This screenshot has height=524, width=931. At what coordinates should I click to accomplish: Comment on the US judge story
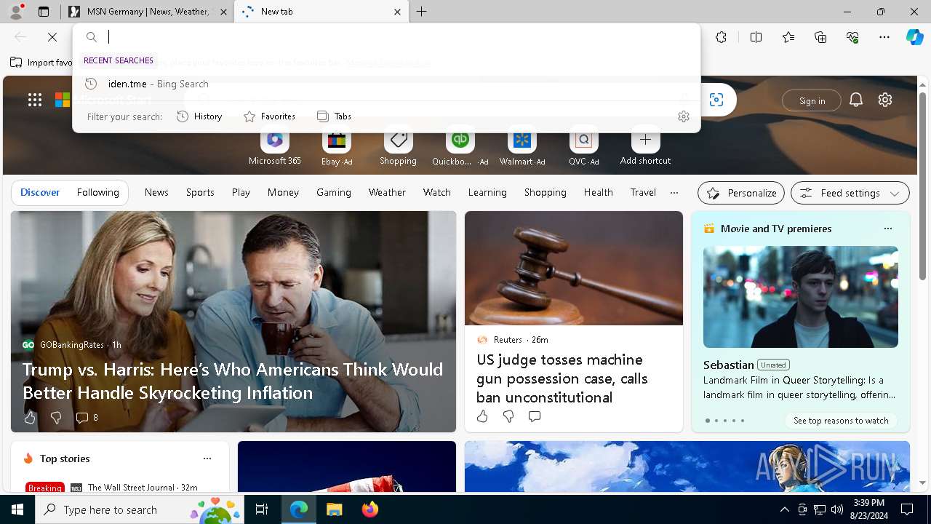(535, 416)
